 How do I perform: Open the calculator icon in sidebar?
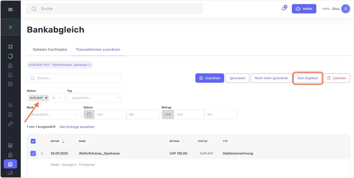10,145
